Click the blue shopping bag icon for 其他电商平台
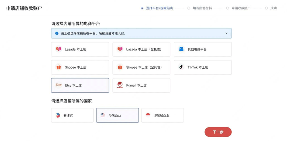This screenshot has width=291, height=141. (x=181, y=49)
